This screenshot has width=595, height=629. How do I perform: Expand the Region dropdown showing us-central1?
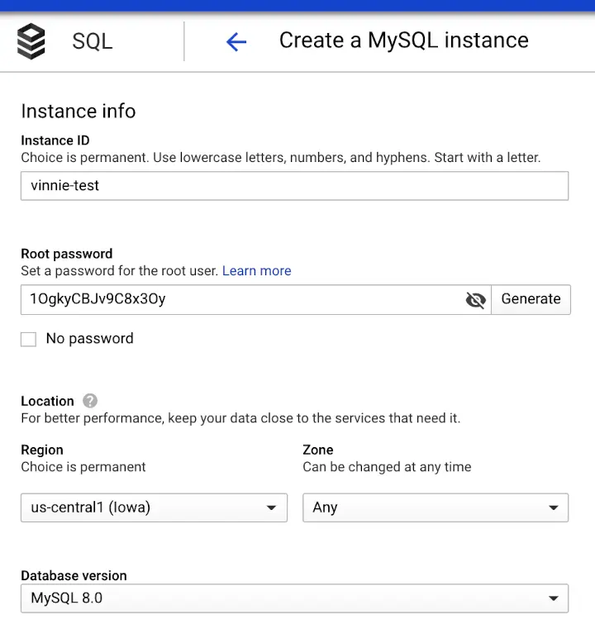(x=154, y=507)
